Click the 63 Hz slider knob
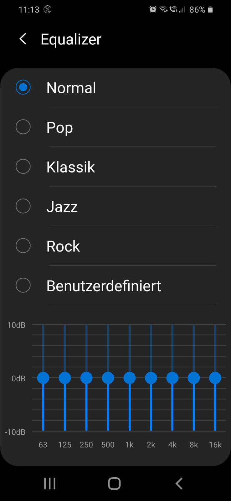The width and height of the screenshot is (231, 501). point(43,378)
